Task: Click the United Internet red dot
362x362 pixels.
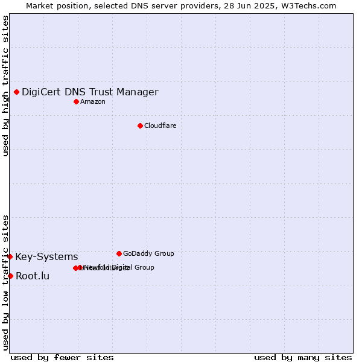Action: [x=75, y=268]
